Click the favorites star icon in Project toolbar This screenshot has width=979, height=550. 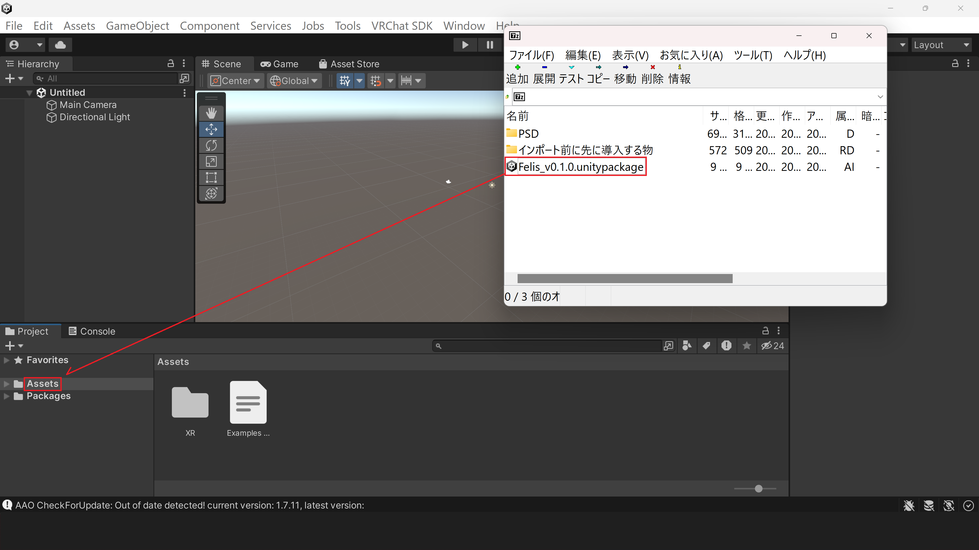tap(747, 346)
